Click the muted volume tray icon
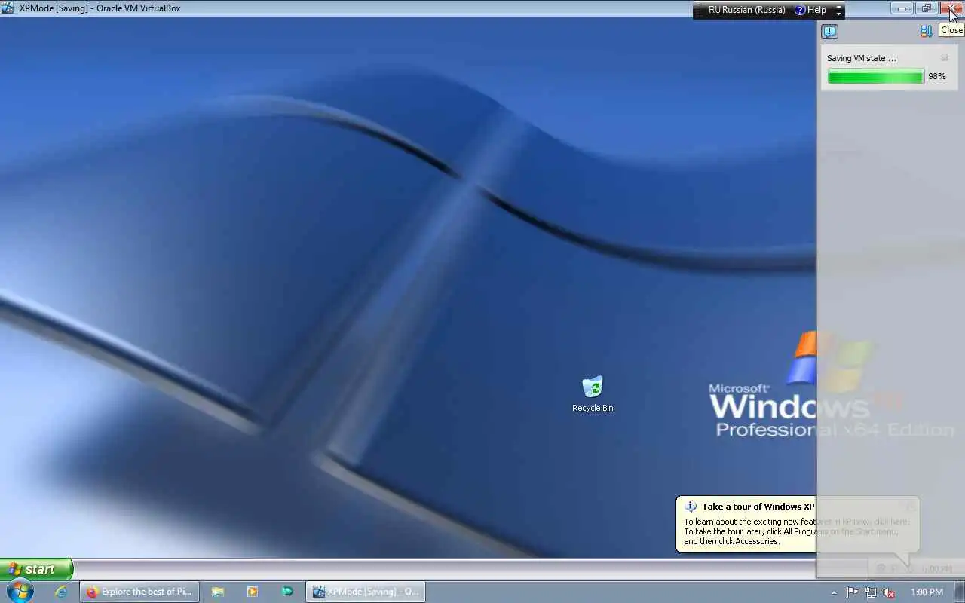The image size is (965, 603). 890,592
